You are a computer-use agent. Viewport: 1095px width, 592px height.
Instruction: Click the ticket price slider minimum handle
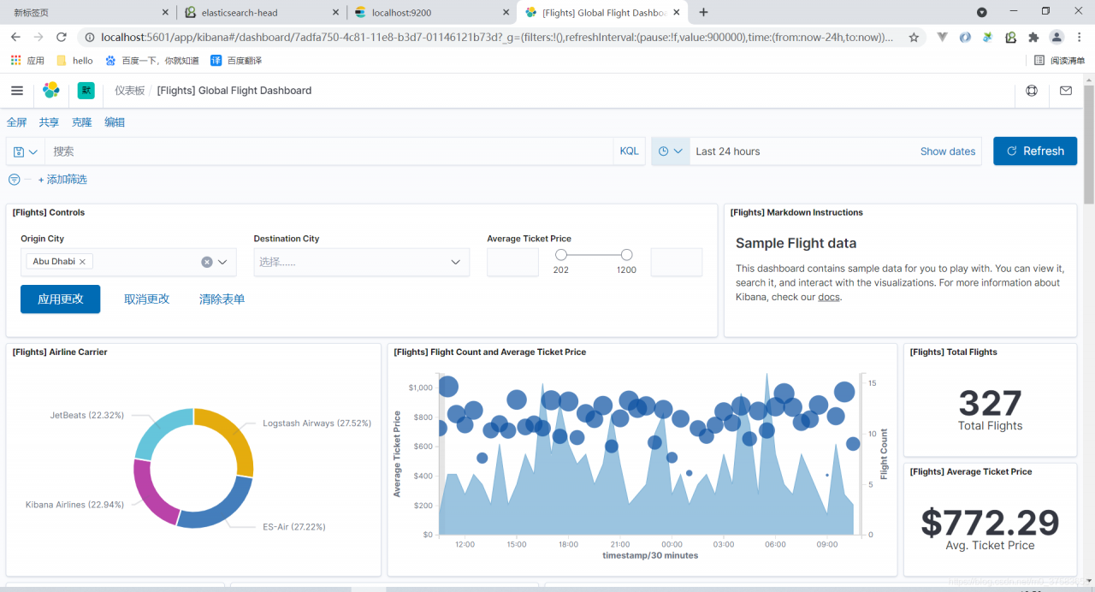click(x=561, y=255)
